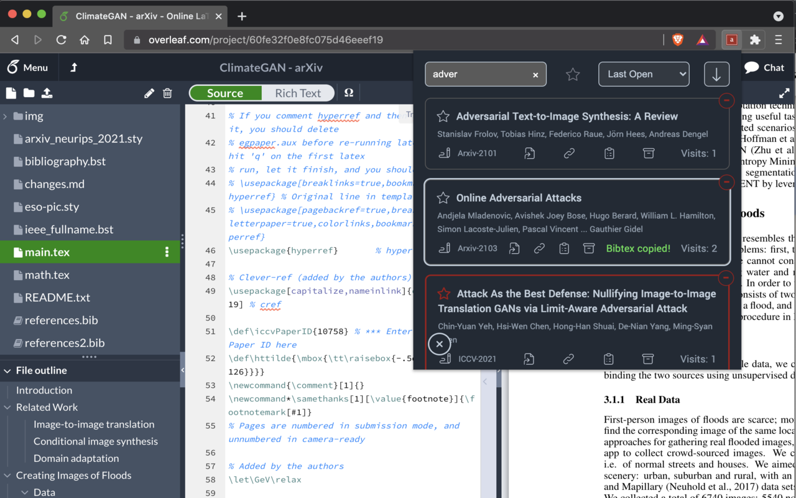Viewport: 796px width, 498px height.
Task: Jump to Domain adaptation outline entry
Action: (76, 458)
